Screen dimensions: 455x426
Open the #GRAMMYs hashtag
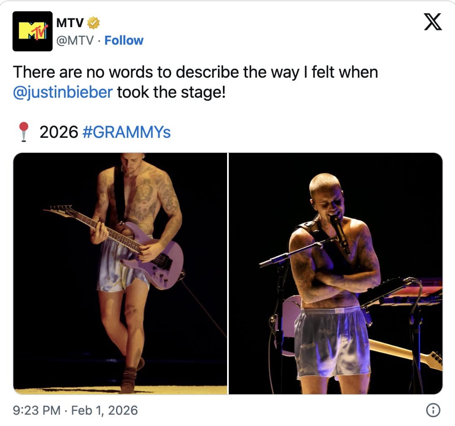pos(127,132)
